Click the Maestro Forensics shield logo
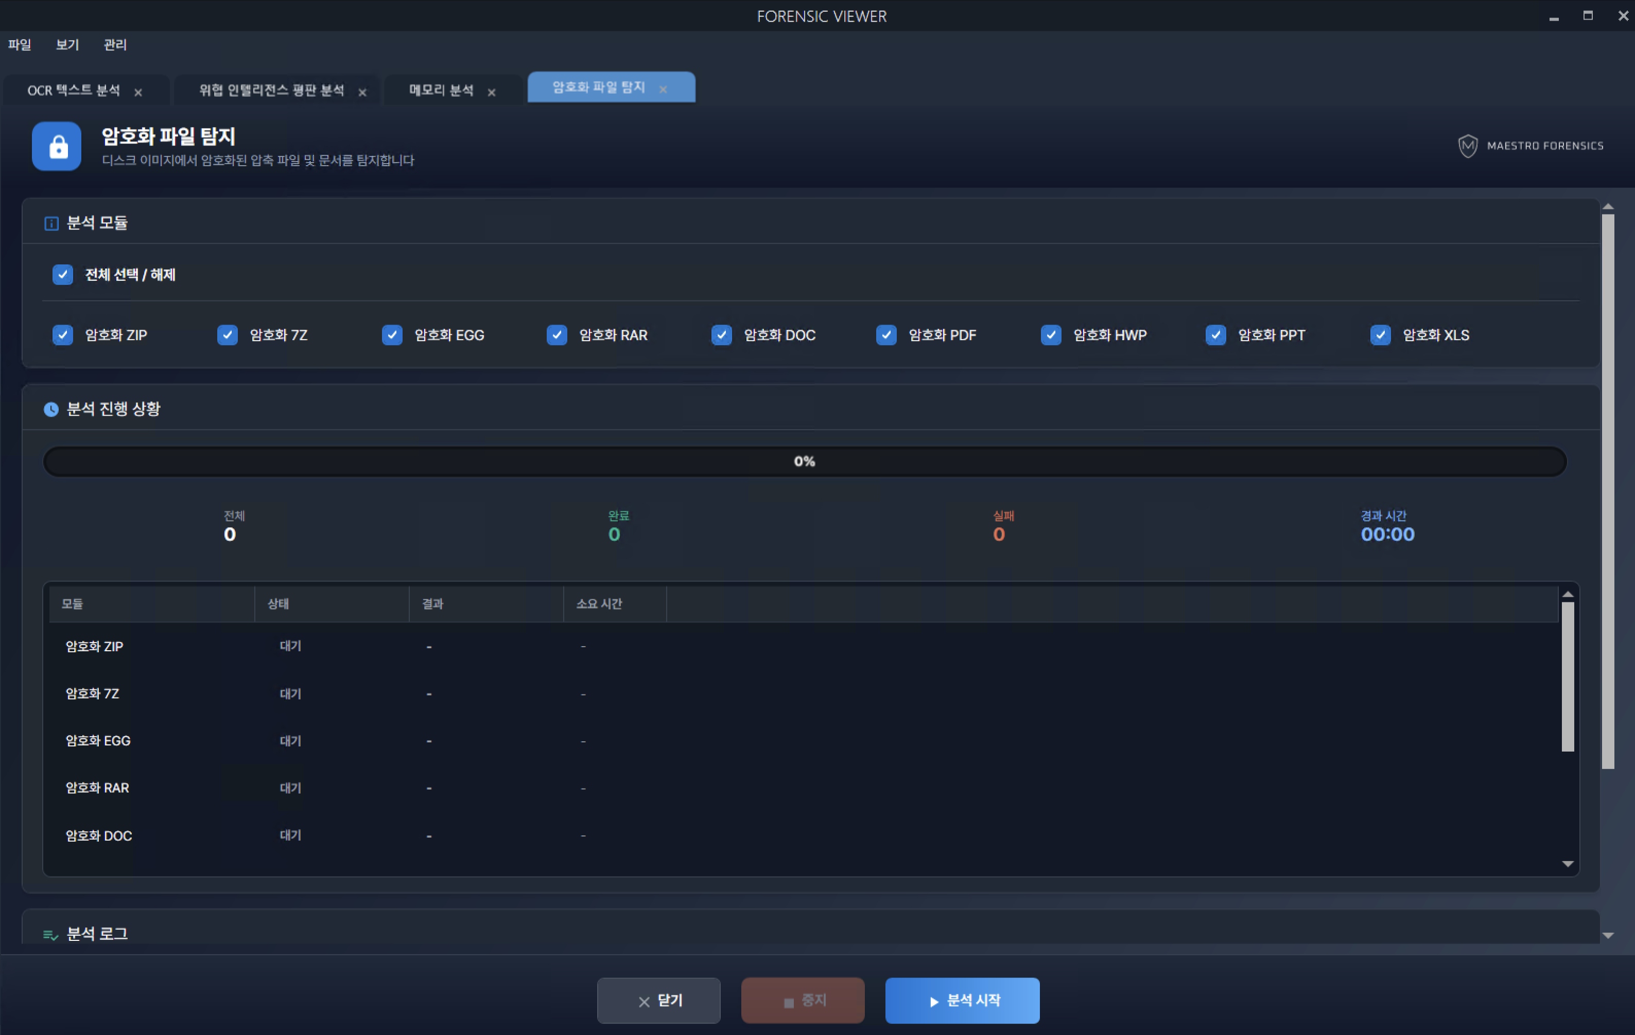 [x=1467, y=146]
